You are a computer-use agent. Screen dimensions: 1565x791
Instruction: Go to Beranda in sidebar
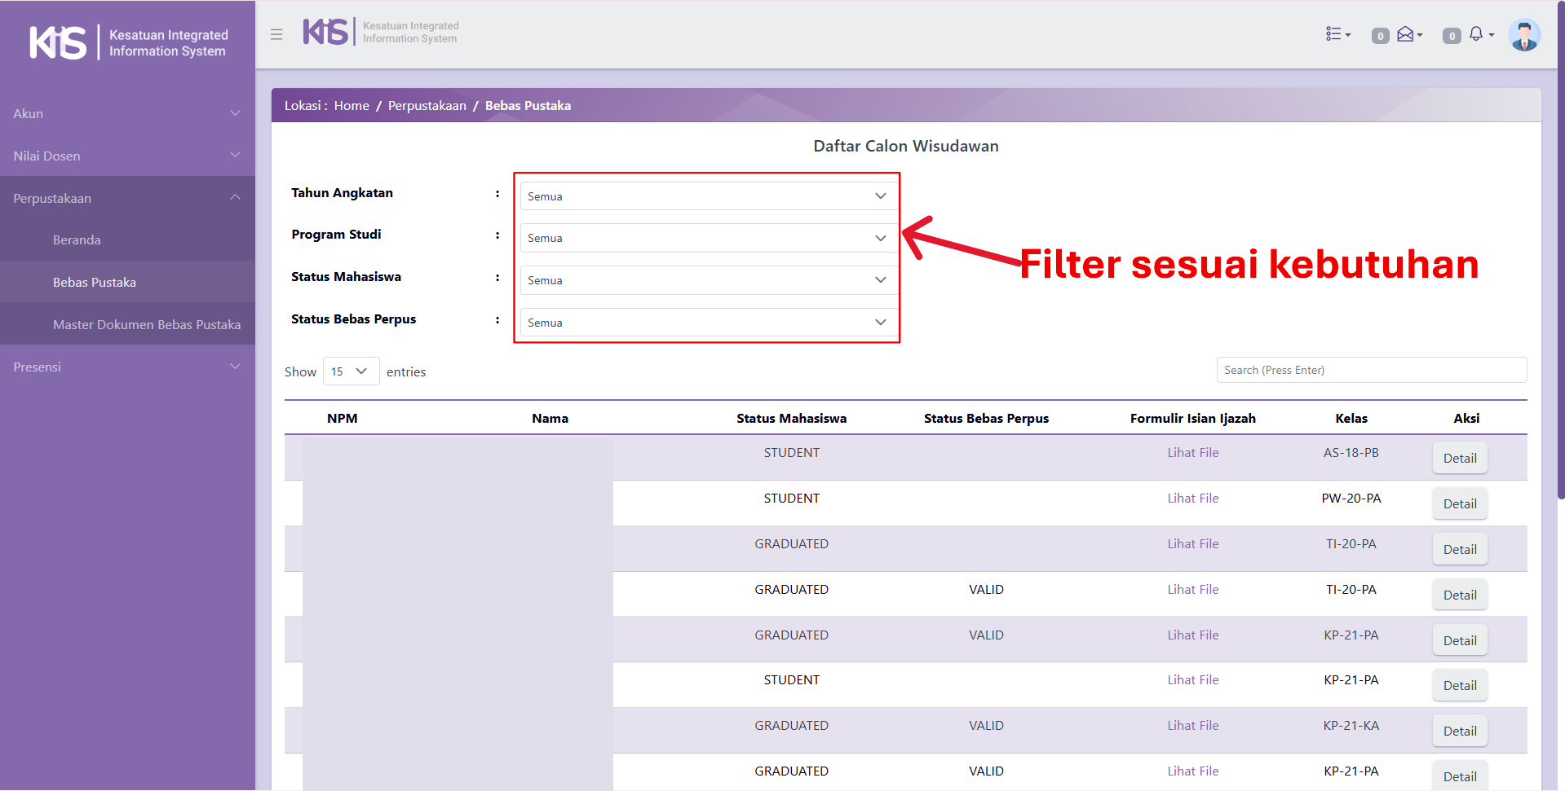(x=77, y=240)
